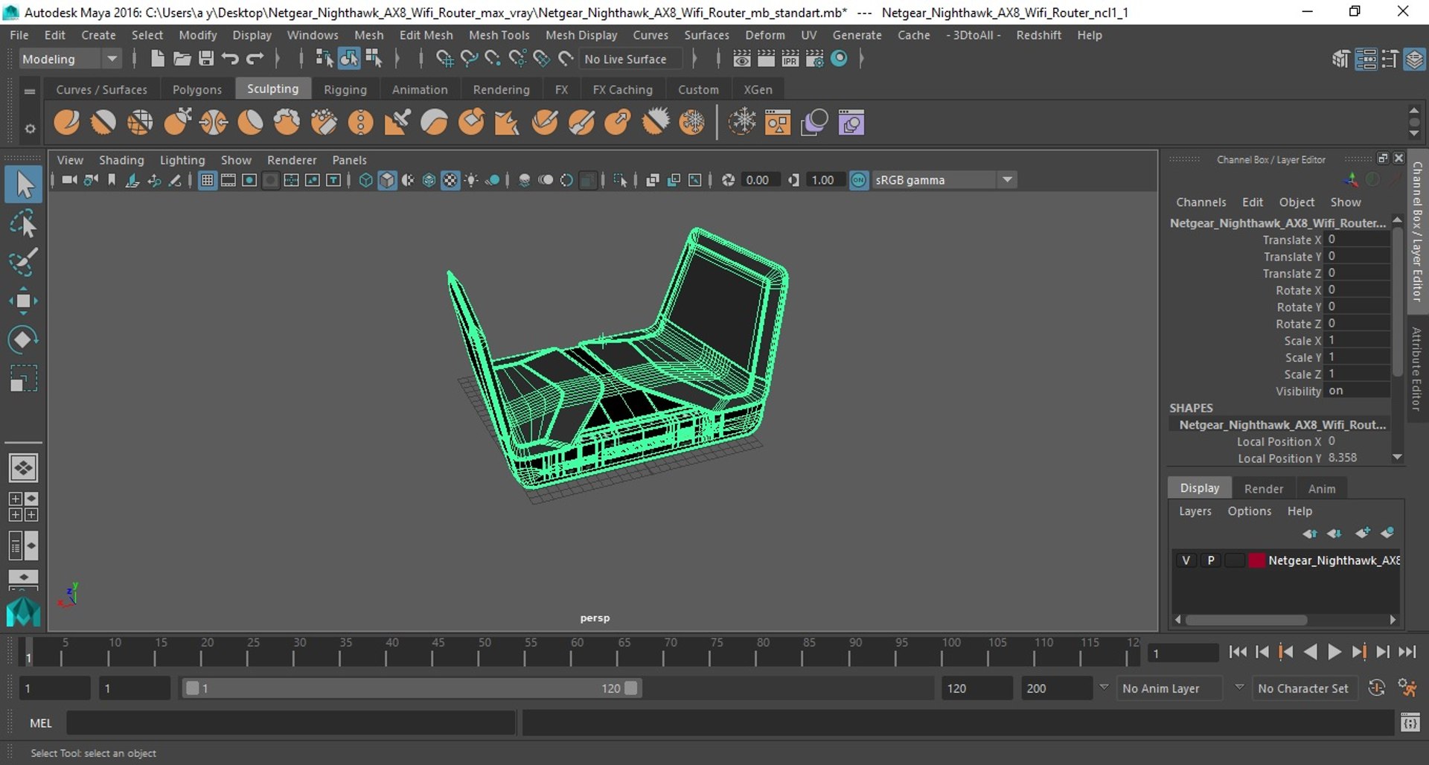Choose the Paint Selection tool
Image resolution: width=1429 pixels, height=765 pixels.
point(23,262)
